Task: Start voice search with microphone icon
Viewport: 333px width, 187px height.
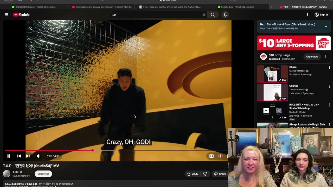Action: pos(225,15)
